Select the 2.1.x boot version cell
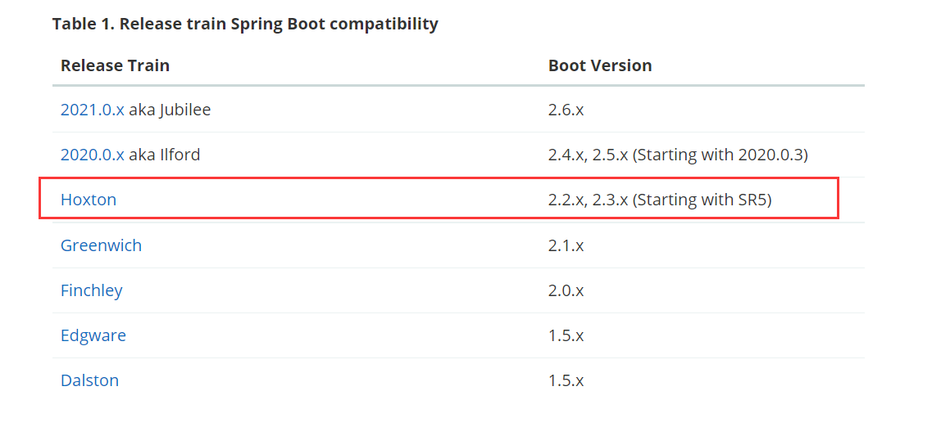Screen dimensions: 941x427 [566, 245]
